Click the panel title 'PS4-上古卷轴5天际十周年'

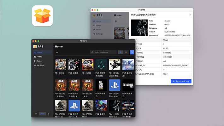tap(144, 15)
